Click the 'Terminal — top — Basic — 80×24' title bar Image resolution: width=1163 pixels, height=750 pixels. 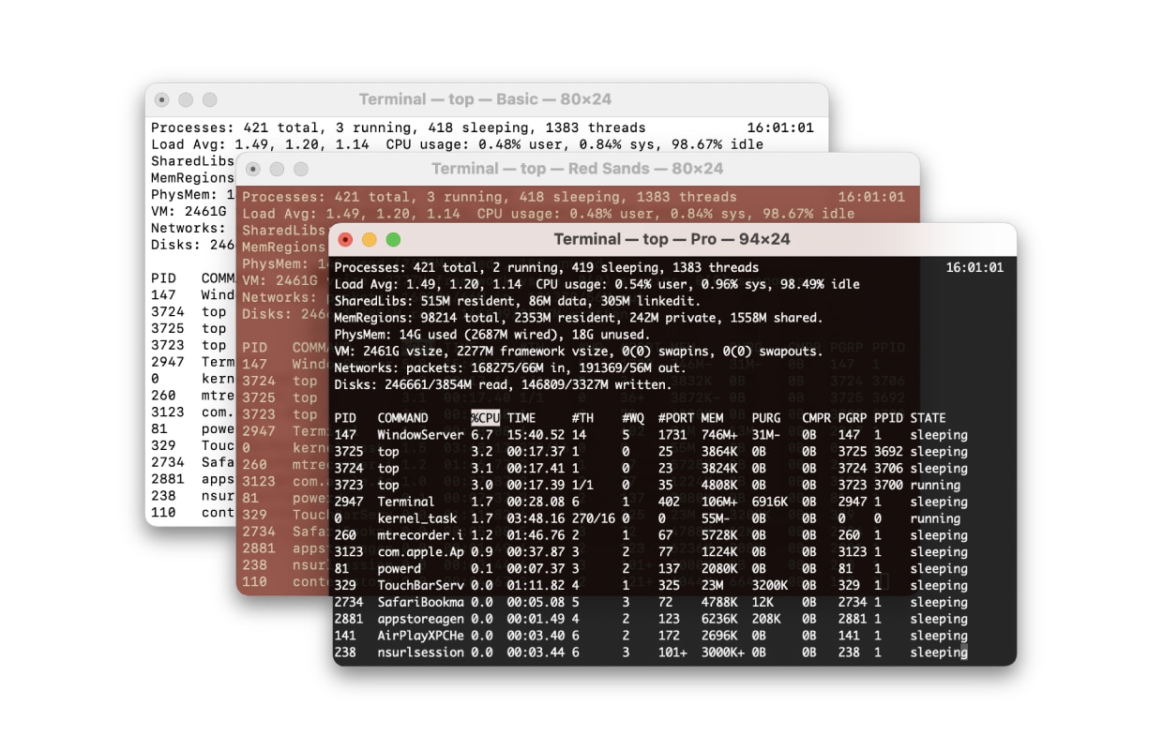tap(485, 99)
